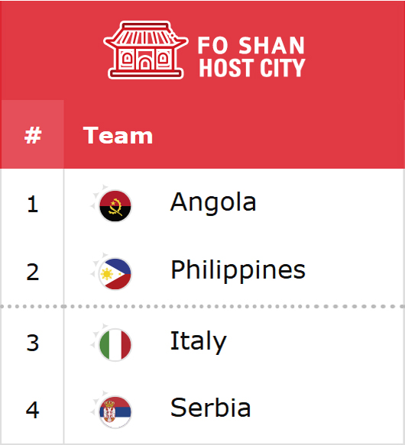
Task: Click the HOST CITY text in the banner
Action: pos(252,67)
